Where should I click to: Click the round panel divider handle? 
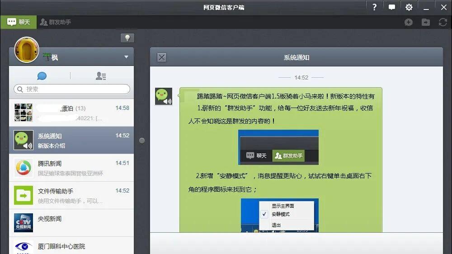(142, 141)
